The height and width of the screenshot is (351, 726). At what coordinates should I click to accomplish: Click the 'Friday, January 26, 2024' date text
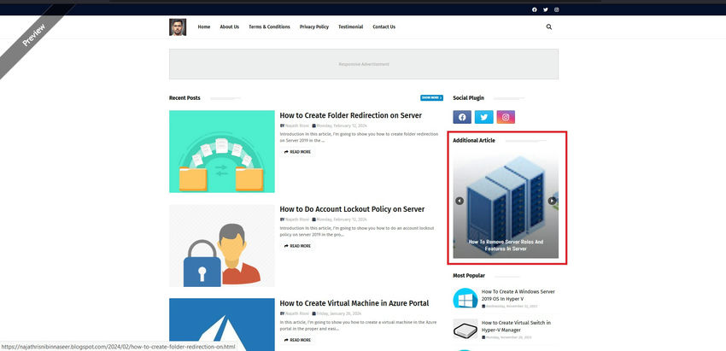[x=340, y=313]
